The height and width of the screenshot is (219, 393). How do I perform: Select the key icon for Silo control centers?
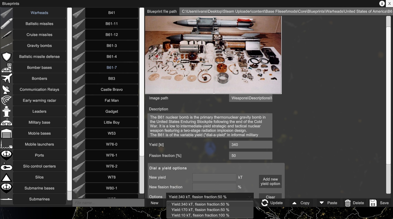[x=7, y=166]
